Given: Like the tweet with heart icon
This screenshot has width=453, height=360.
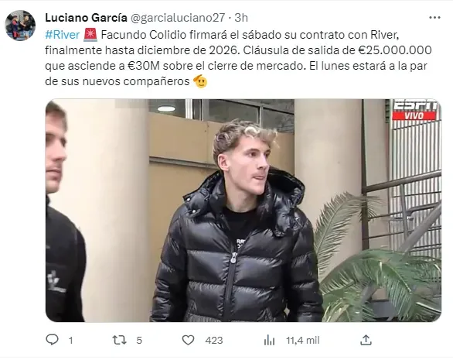Looking at the screenshot, I should pyautogui.click(x=188, y=340).
